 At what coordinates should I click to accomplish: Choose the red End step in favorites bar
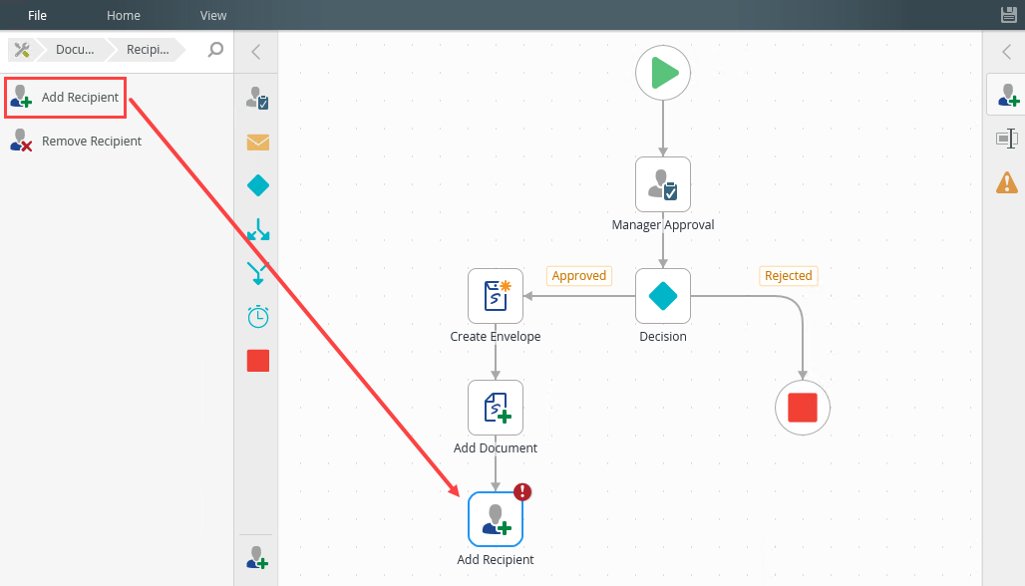[258, 361]
